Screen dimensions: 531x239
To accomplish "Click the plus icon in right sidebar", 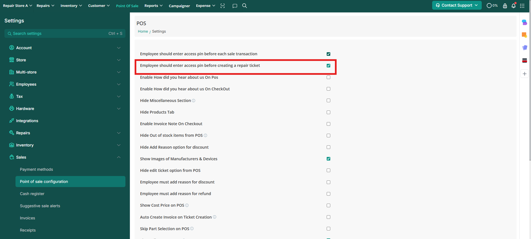I will pyautogui.click(x=524, y=74).
